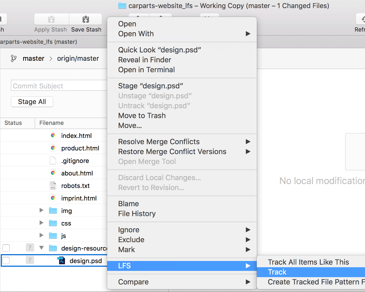Check the design-resources folder checkbox

coord(6,248)
